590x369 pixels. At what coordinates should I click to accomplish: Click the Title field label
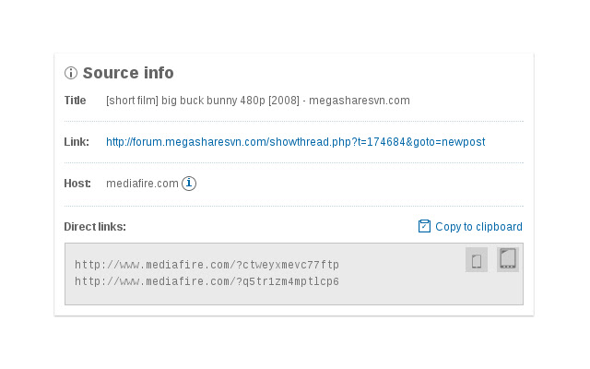pos(75,101)
